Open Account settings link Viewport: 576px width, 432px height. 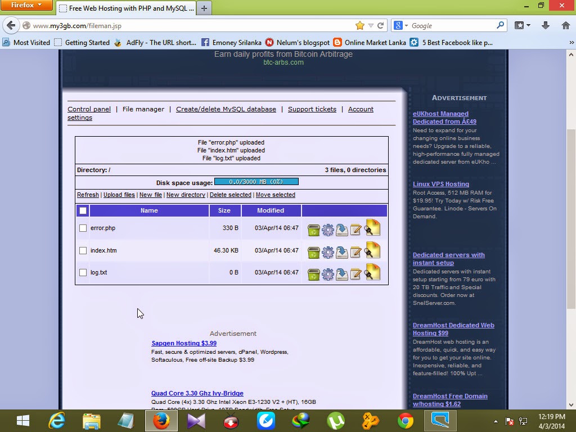click(361, 109)
